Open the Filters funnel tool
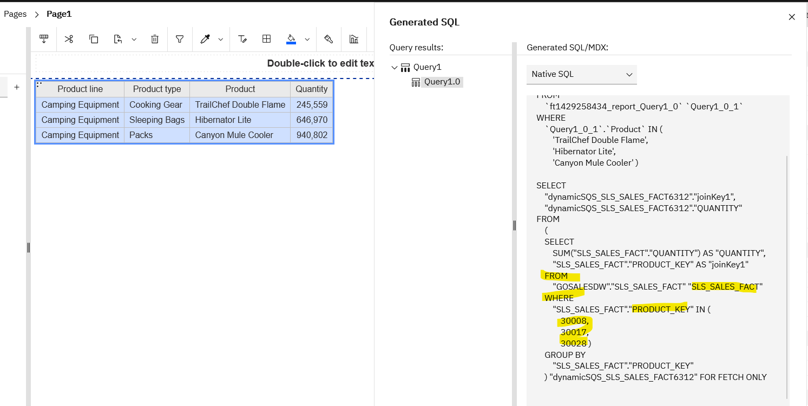The height and width of the screenshot is (406, 808). pos(180,39)
